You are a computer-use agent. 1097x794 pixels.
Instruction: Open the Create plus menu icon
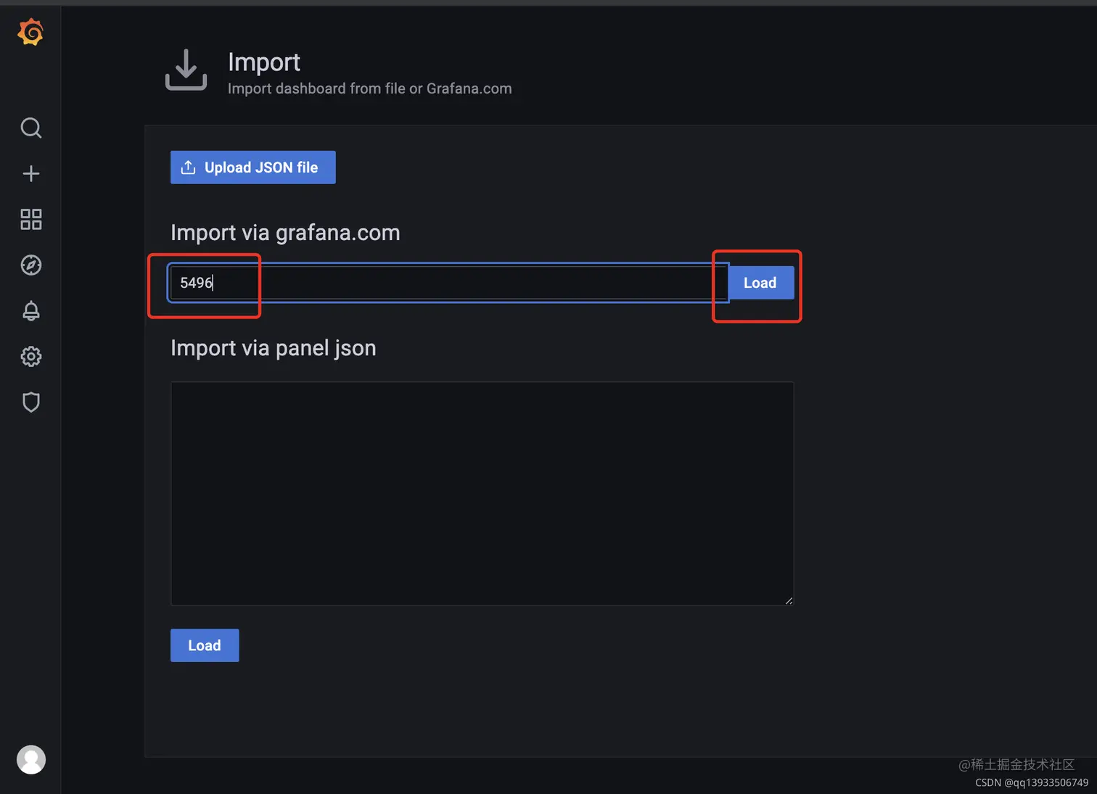30,173
